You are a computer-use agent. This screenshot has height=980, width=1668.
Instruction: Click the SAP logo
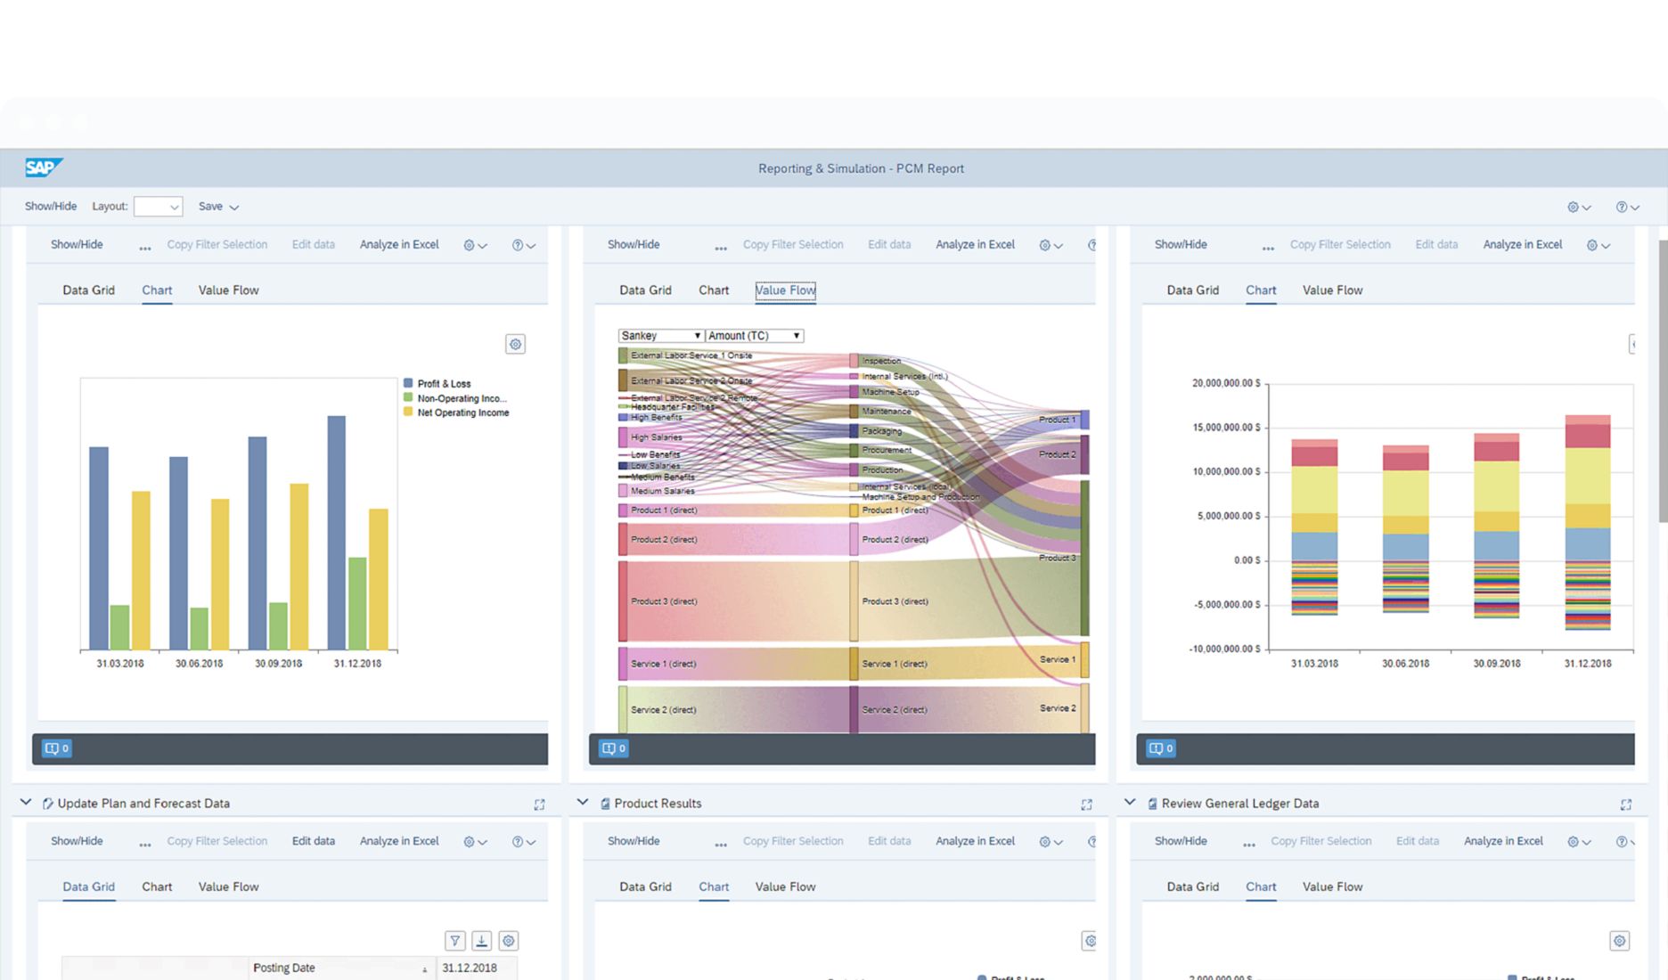pos(43,167)
